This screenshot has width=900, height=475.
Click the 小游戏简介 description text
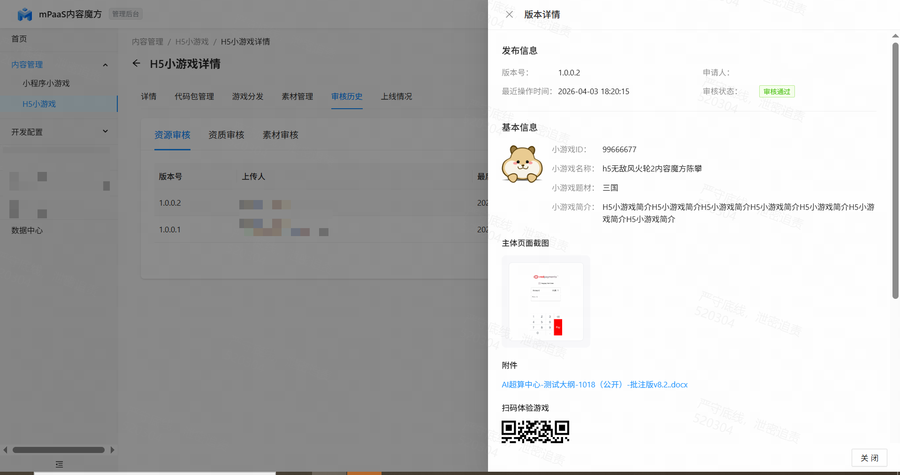pos(739,213)
